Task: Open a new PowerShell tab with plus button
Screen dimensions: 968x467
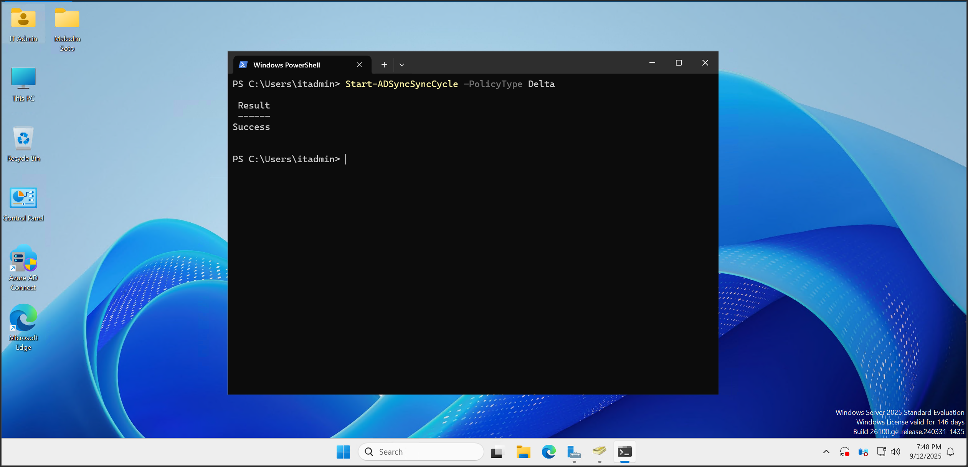Action: click(x=384, y=65)
